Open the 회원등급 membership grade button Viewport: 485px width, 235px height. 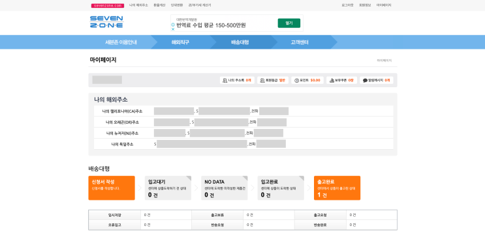point(273,80)
